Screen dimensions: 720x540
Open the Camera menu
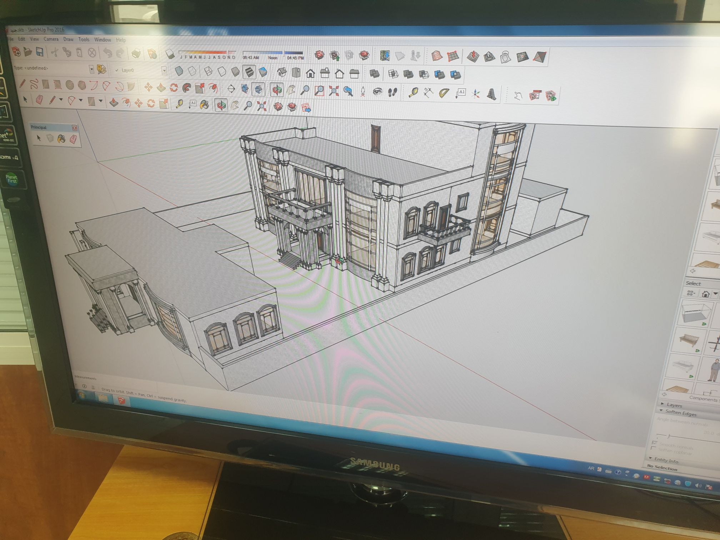pos(51,39)
